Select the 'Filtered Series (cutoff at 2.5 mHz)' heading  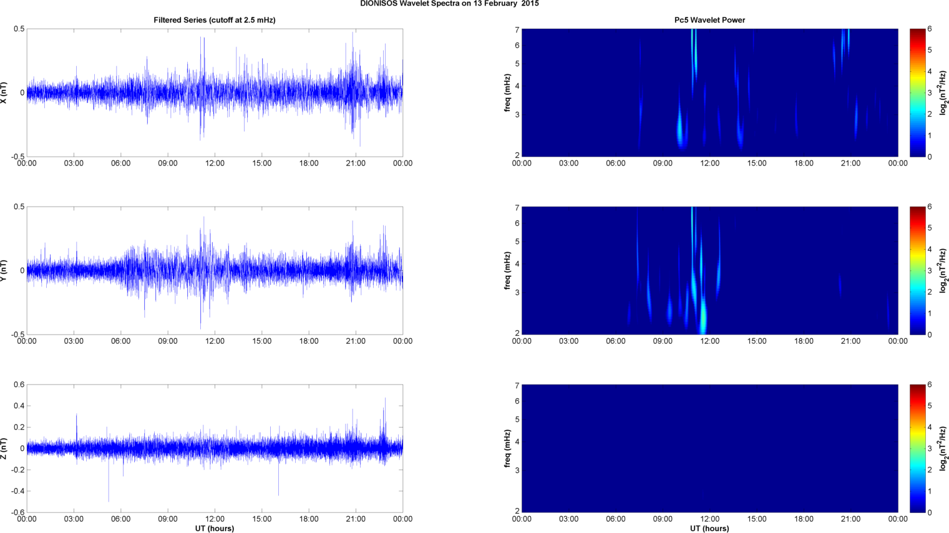[x=215, y=20]
